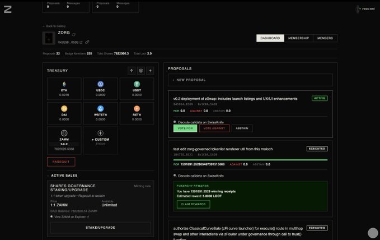Switch to the Dashboard tab
Image resolution: width=380 pixels, height=240 pixels.
point(270,38)
